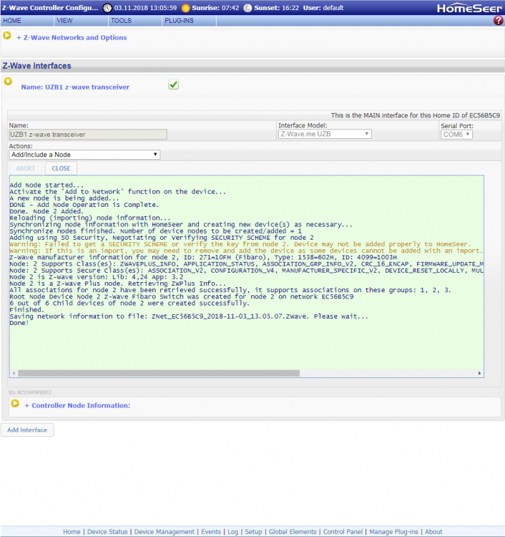The width and height of the screenshot is (505, 537).
Task: Open the PLUG-INS menu
Action: pos(178,21)
